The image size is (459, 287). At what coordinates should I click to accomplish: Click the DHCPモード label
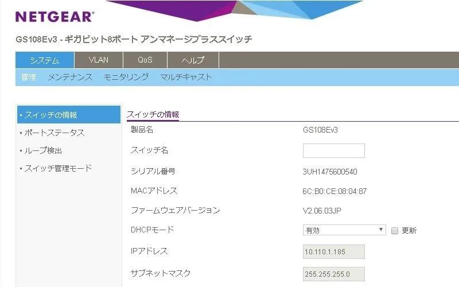click(152, 230)
